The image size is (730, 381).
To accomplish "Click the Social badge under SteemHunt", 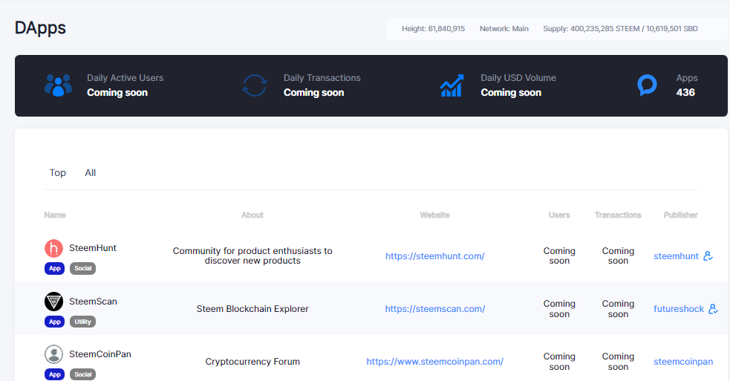I will [x=83, y=268].
